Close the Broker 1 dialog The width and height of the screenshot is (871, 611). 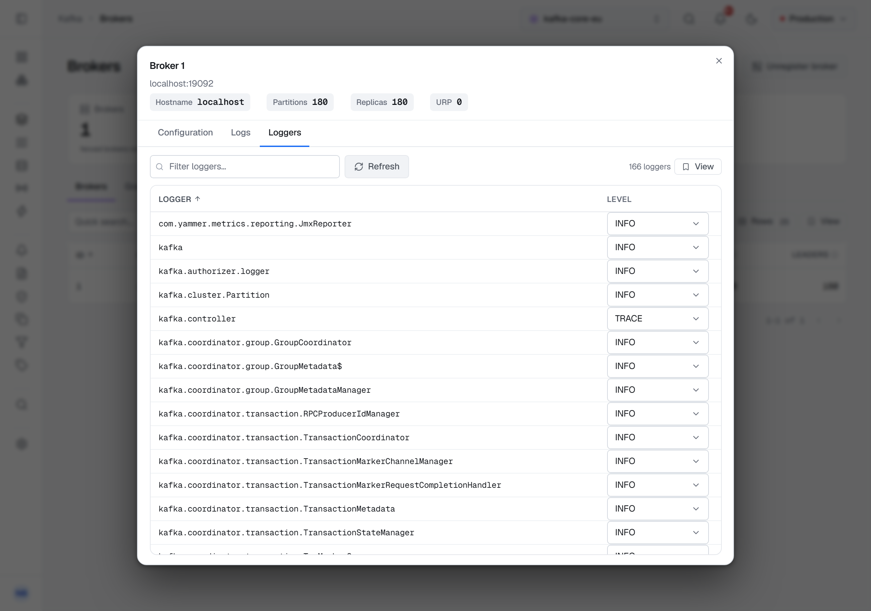tap(718, 61)
